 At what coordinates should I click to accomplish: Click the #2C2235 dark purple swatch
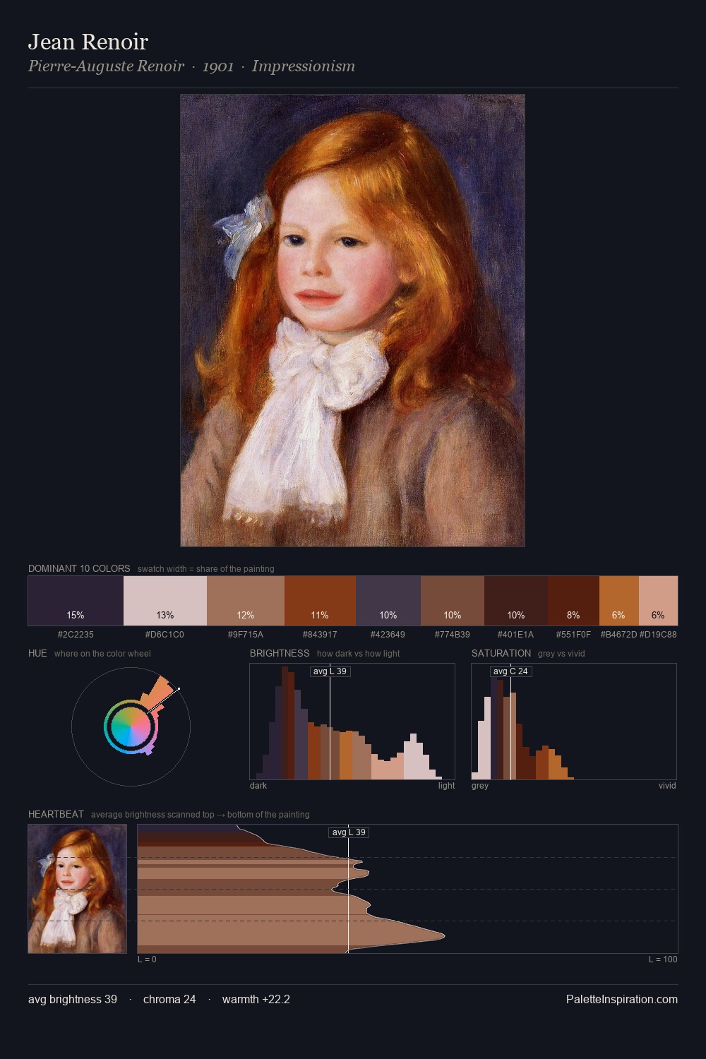[x=76, y=601]
